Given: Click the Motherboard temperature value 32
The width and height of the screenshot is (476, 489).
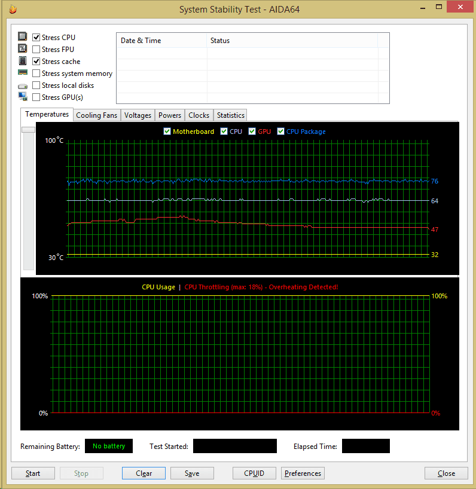Looking at the screenshot, I should click(435, 255).
